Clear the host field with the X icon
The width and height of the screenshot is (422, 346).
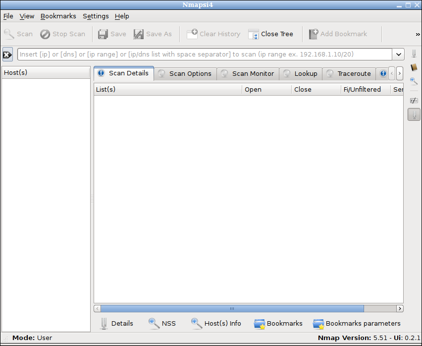point(7,55)
